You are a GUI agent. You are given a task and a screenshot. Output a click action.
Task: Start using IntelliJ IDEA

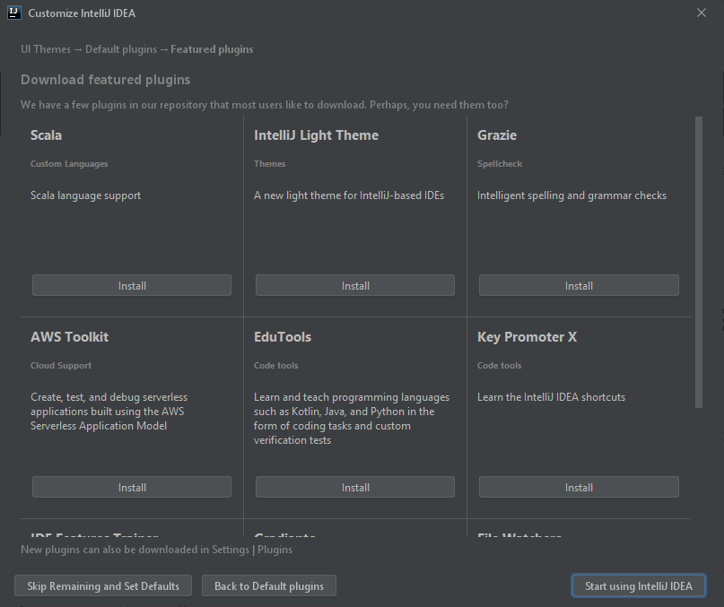click(x=639, y=585)
